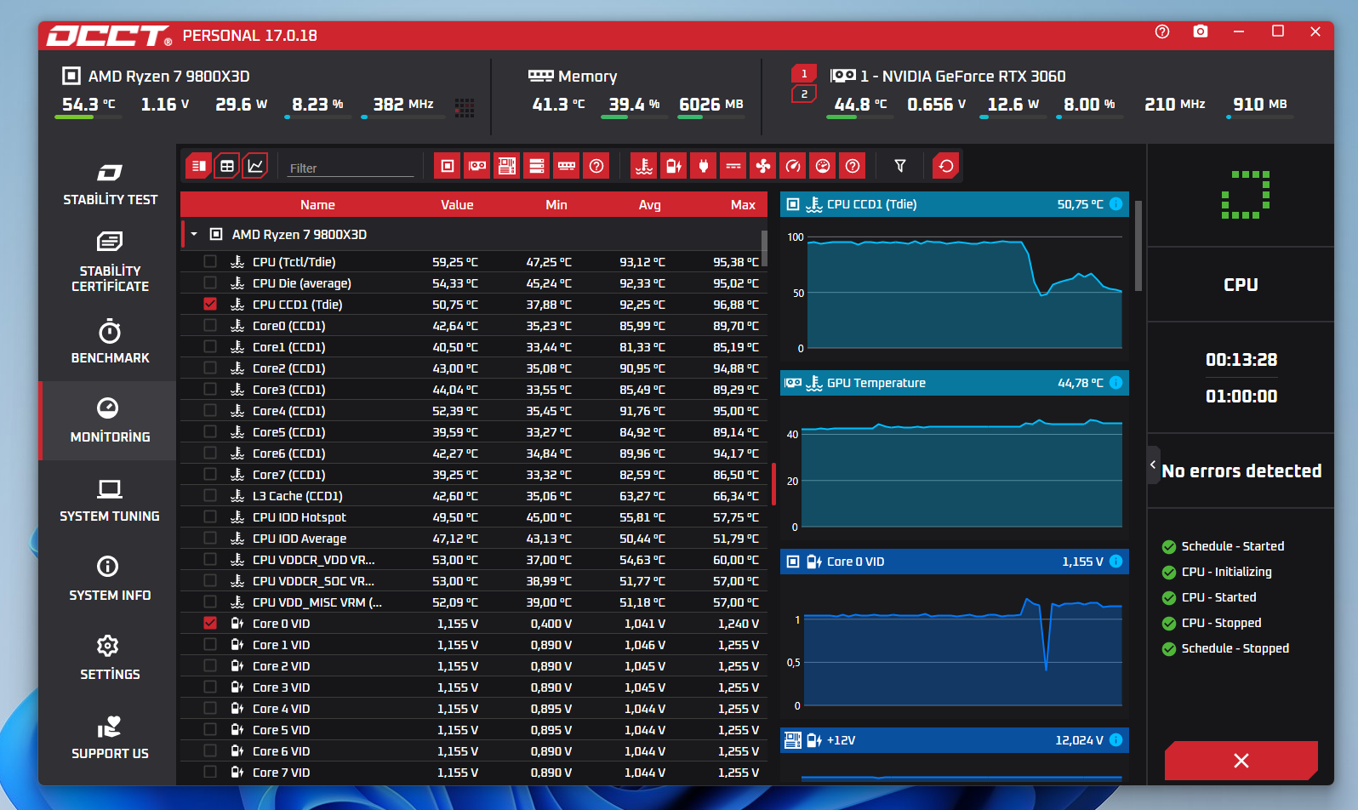This screenshot has width=1358, height=810.
Task: Check the CPU IOD Hotspot checkbox
Action: click(210, 516)
